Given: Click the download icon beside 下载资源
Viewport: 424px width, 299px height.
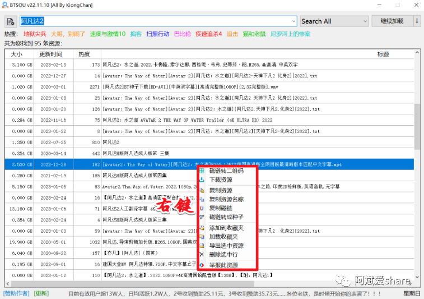Looking at the screenshot, I should pyautogui.click(x=202, y=180).
